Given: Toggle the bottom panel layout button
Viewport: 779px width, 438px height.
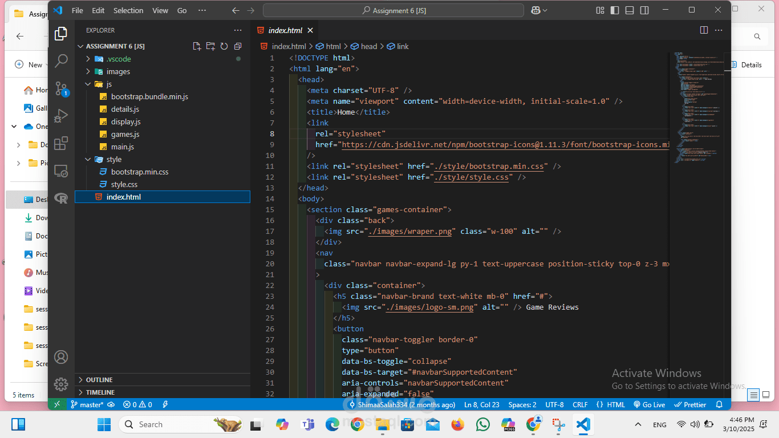Looking at the screenshot, I should click(629, 10).
